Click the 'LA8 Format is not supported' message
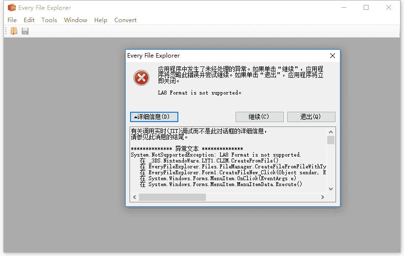This screenshot has width=404, height=256. coord(200,93)
